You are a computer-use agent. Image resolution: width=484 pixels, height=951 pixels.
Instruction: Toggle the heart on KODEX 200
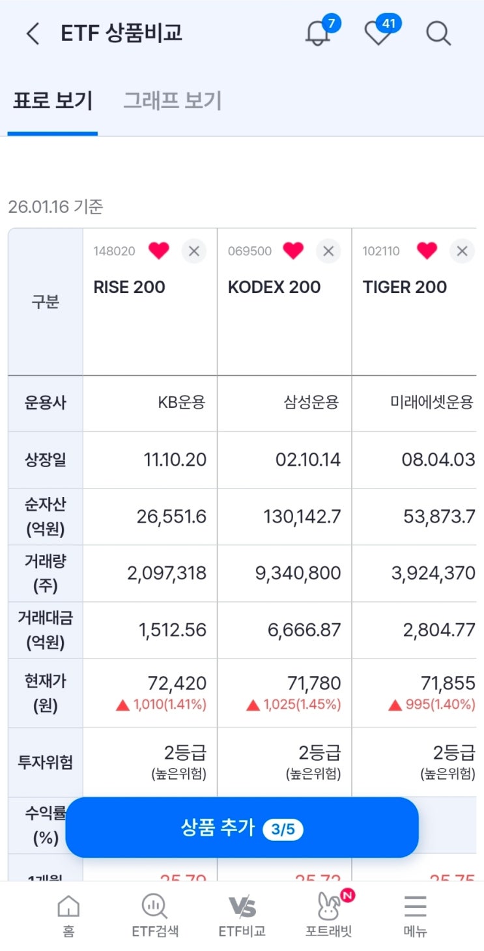click(x=293, y=251)
